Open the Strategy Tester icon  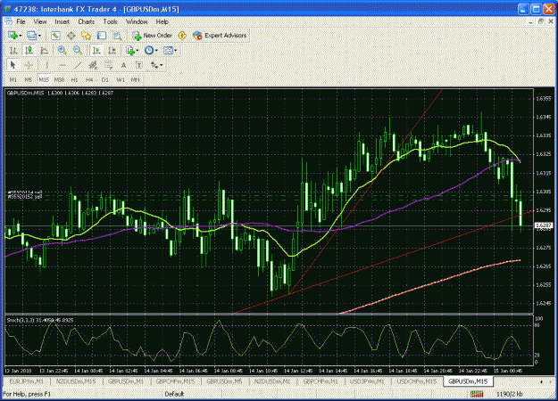[x=117, y=36]
